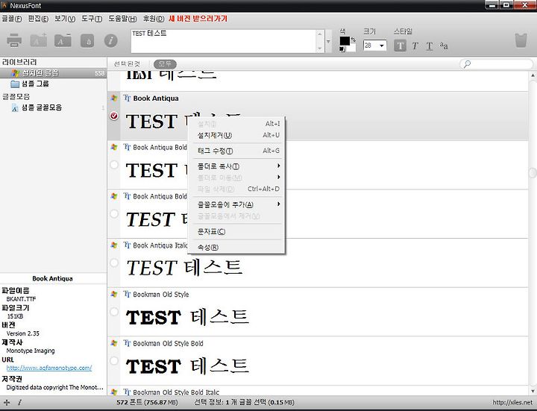Open the '후원(D)' menu

pos(153,19)
